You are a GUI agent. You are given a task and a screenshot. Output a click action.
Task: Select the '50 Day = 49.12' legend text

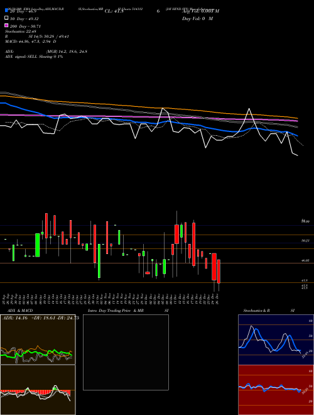coord(24,19)
